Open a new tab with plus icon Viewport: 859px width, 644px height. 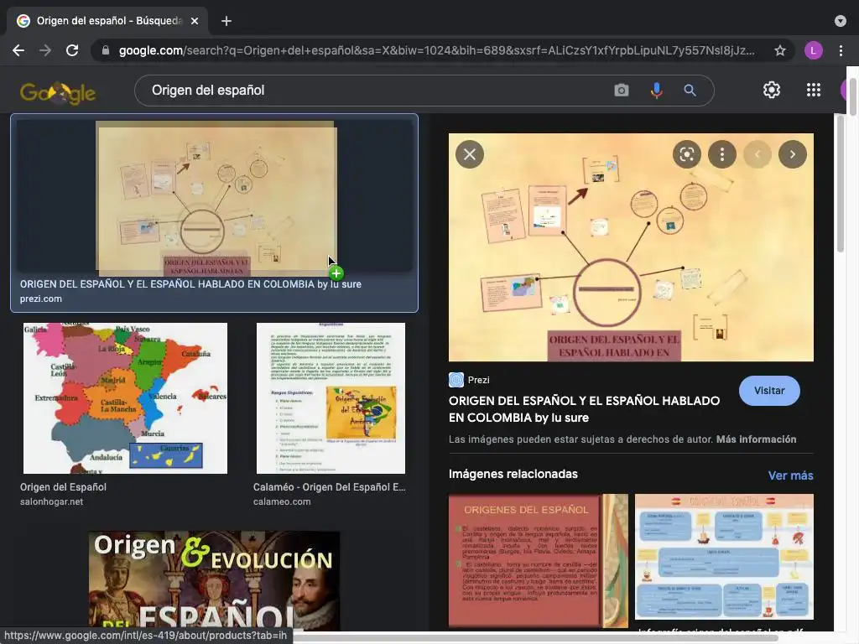[x=226, y=21]
